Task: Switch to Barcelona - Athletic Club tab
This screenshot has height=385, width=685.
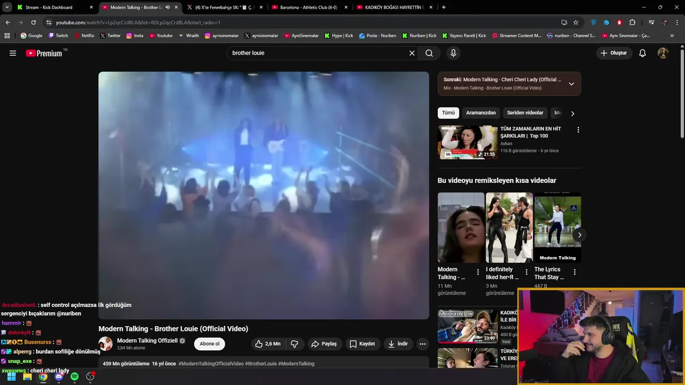Action: pos(309,7)
